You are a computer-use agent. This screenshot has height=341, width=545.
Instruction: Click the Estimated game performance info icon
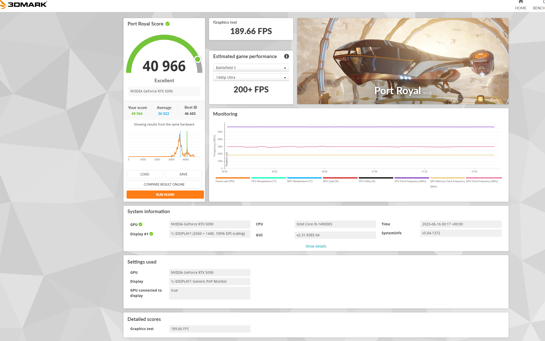click(286, 56)
